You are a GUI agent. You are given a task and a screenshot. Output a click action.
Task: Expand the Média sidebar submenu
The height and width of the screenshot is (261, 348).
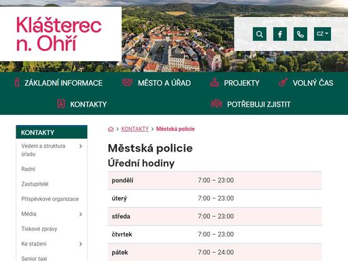[x=81, y=214]
